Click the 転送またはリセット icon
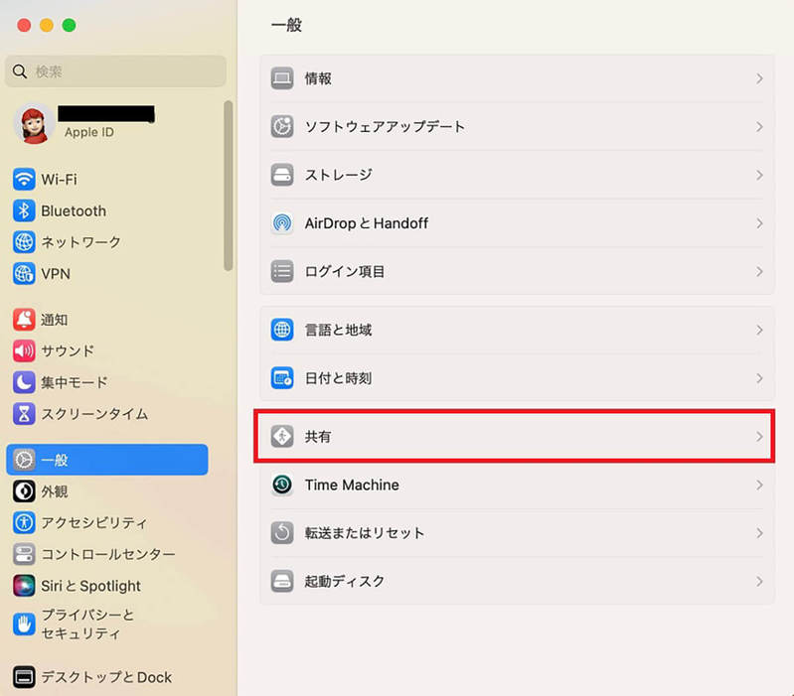 pos(282,532)
